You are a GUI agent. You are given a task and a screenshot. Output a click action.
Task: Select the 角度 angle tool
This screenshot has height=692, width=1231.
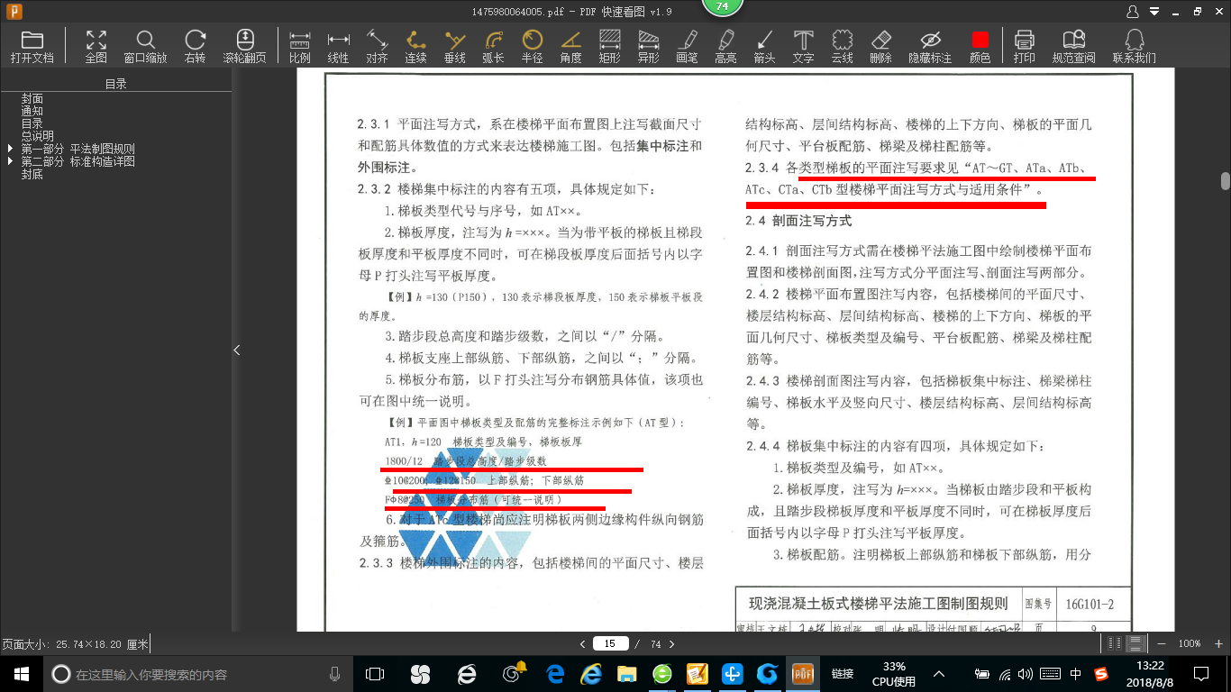click(x=570, y=46)
